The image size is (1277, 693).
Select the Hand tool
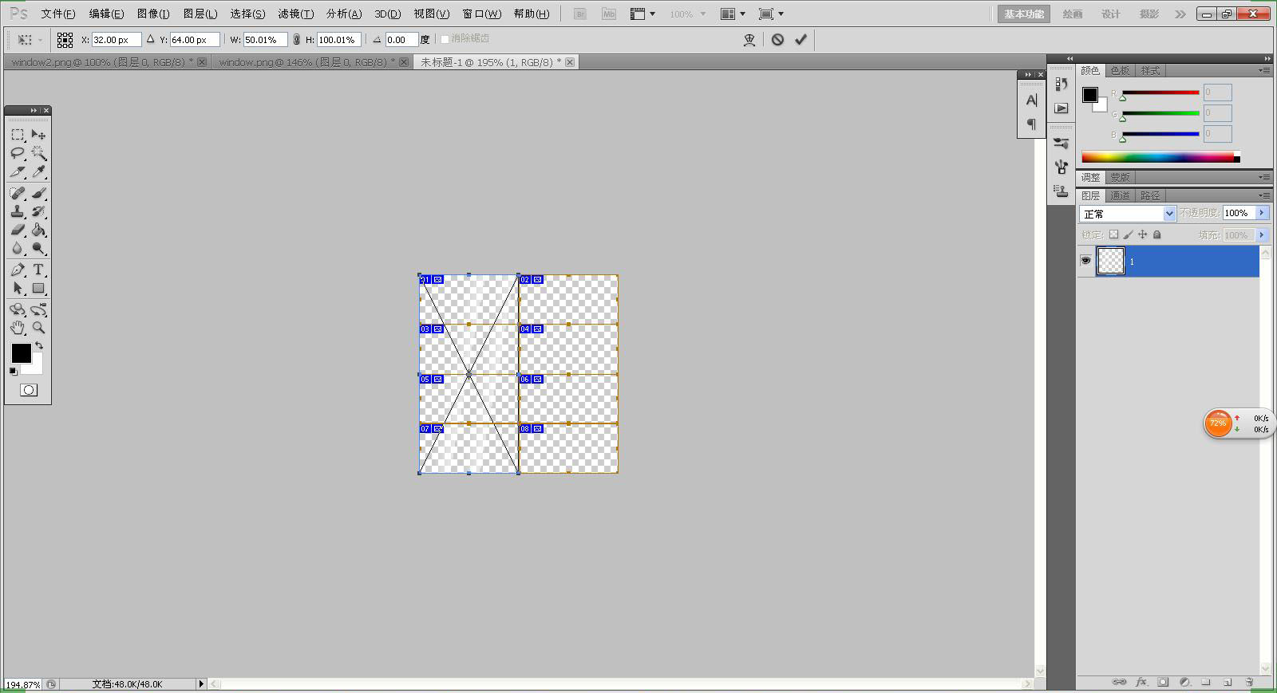(x=18, y=328)
